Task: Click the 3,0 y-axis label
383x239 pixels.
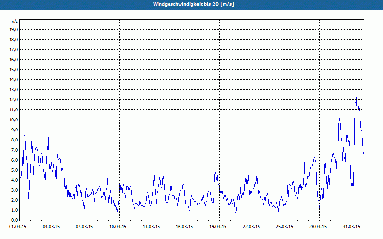Action: pos(14,190)
